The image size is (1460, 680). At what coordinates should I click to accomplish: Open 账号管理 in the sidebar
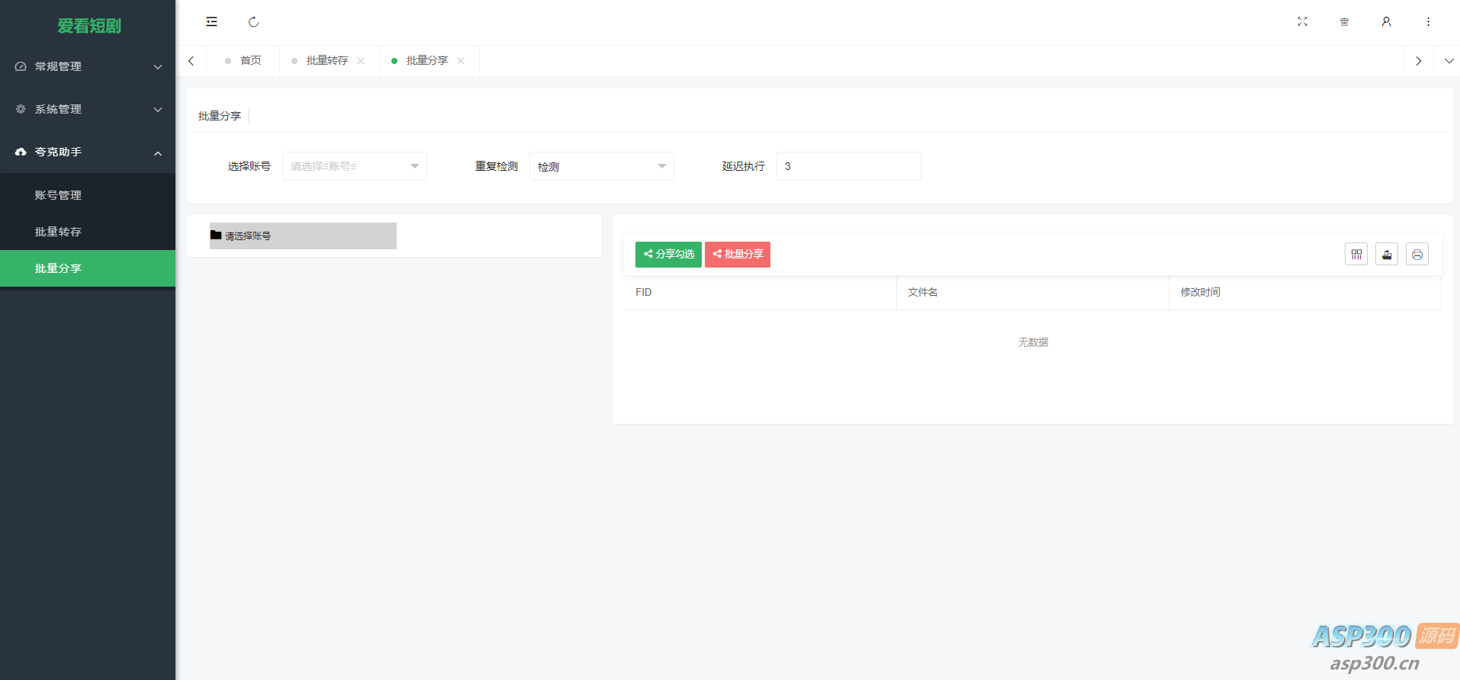58,195
